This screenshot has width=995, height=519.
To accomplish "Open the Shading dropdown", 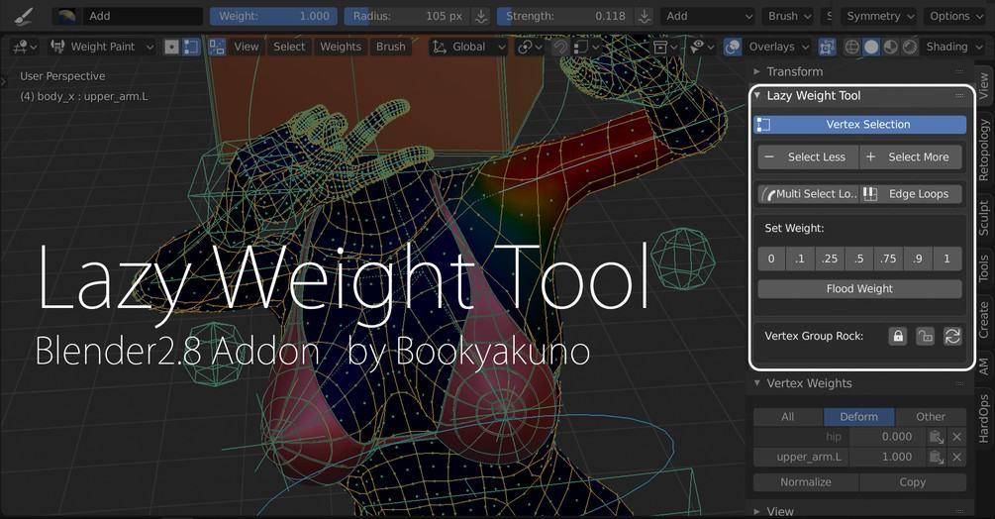I will pyautogui.click(x=953, y=47).
